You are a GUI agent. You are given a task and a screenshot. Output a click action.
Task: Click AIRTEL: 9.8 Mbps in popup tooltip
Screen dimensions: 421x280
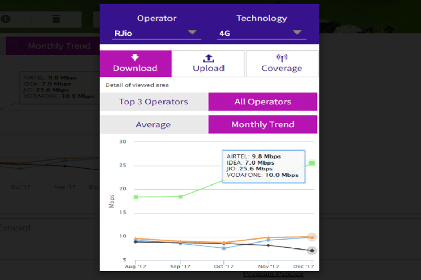pyautogui.click(x=254, y=156)
